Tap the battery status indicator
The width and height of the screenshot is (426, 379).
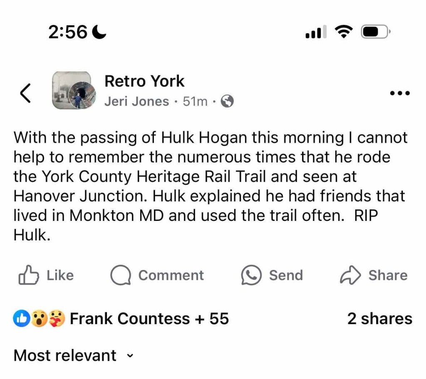click(375, 32)
